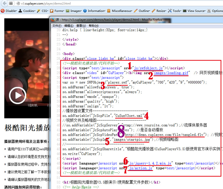Image resolution: width=223 pixels, height=189 pixels.
Task: Play the video with the round play button
Action: (x=18, y=95)
